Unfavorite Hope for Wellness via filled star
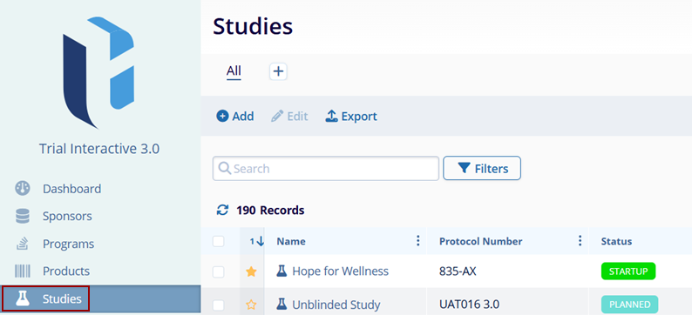The image size is (692, 315). coord(251,271)
